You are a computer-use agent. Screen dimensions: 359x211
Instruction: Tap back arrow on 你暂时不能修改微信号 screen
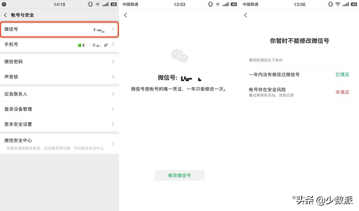(x=246, y=15)
